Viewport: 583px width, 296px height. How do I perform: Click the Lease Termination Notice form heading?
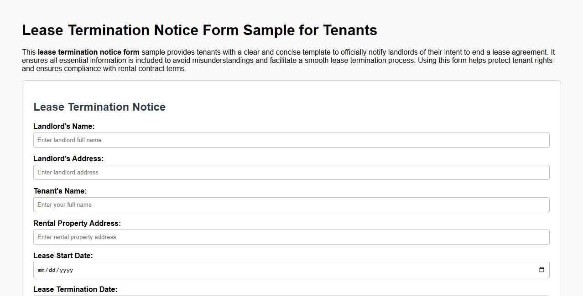[x=99, y=107]
